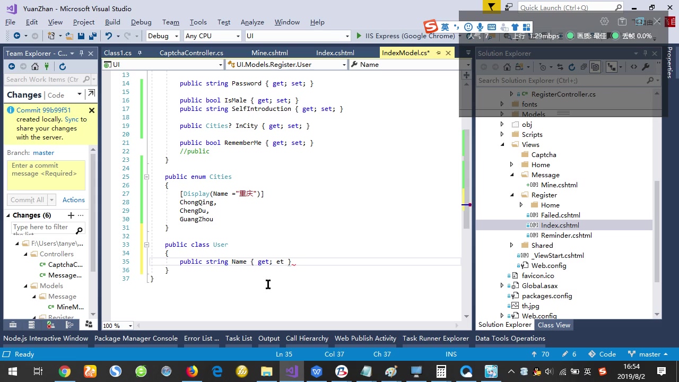The width and height of the screenshot is (679, 382).
Task: Click Open File folder toolbar icon
Action: (69, 36)
